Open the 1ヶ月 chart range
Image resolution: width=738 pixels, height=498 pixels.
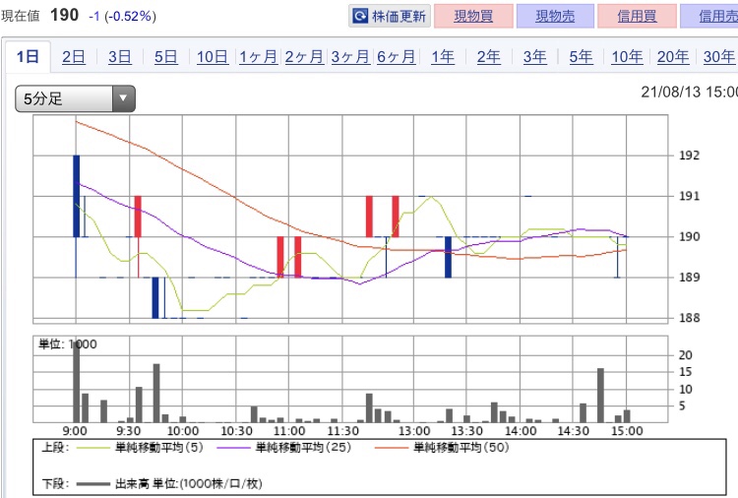[x=258, y=57]
